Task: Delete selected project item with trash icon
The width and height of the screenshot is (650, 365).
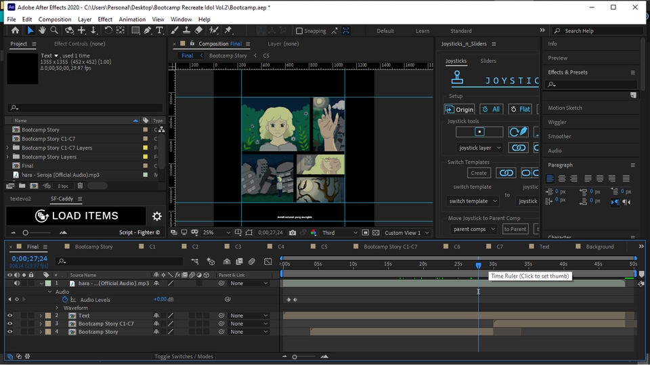Action: click(x=81, y=186)
